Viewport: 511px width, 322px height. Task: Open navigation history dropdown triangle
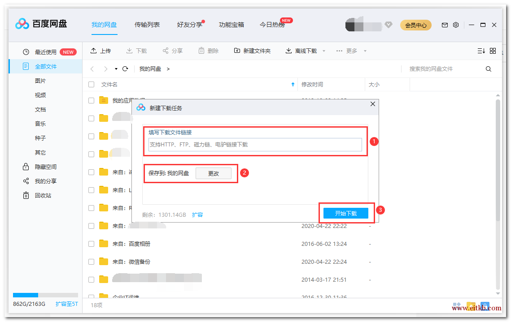pyautogui.click(x=116, y=69)
